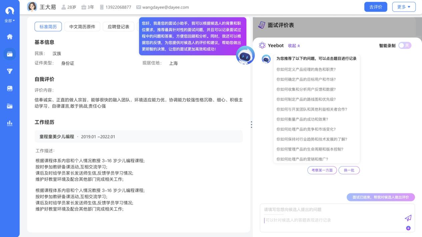Viewport: 422px width, 237px height.
Task: Click the send paper-plane icon in chat box
Action: pos(408,218)
